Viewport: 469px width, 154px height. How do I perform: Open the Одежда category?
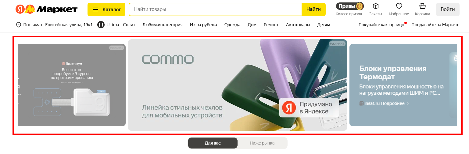232,25
